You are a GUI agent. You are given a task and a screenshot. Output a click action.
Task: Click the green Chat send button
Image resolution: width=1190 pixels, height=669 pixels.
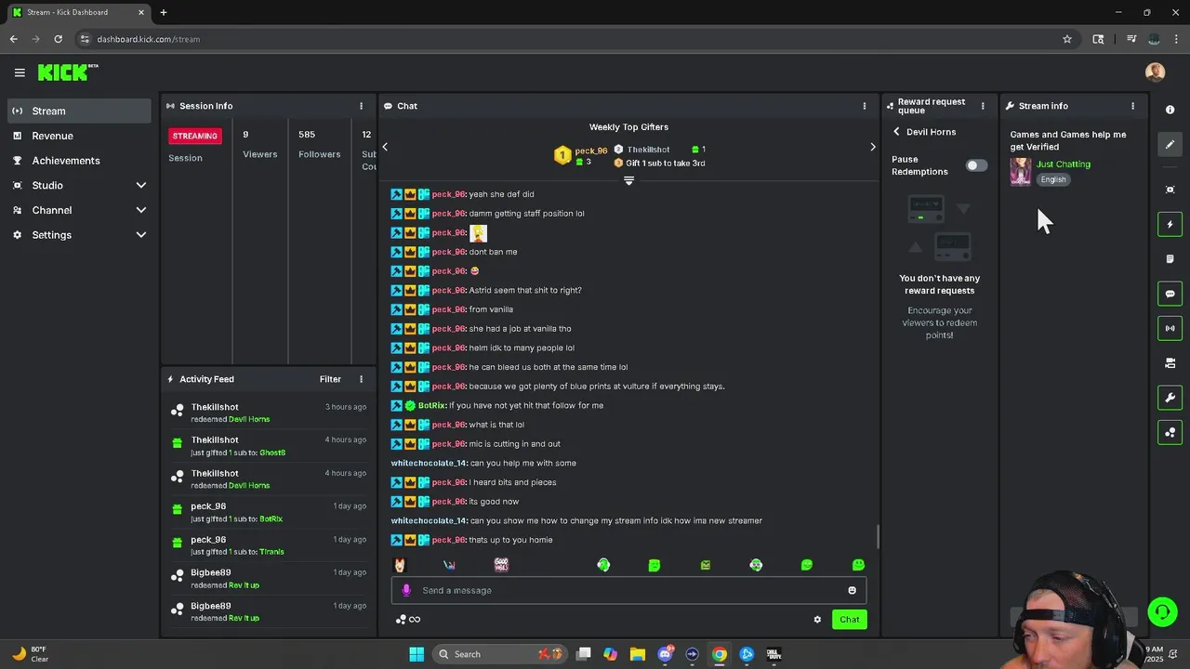[849, 620]
